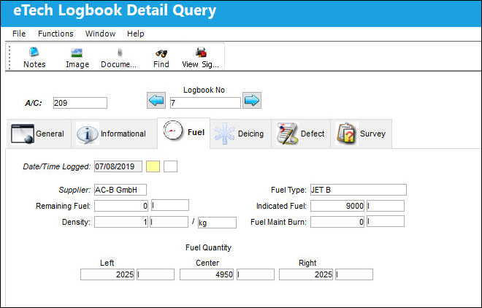Click the Density value field

coord(121,222)
